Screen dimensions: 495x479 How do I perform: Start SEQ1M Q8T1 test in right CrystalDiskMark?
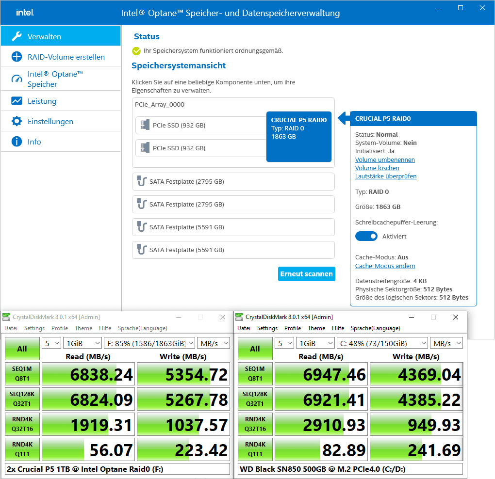[x=255, y=374]
